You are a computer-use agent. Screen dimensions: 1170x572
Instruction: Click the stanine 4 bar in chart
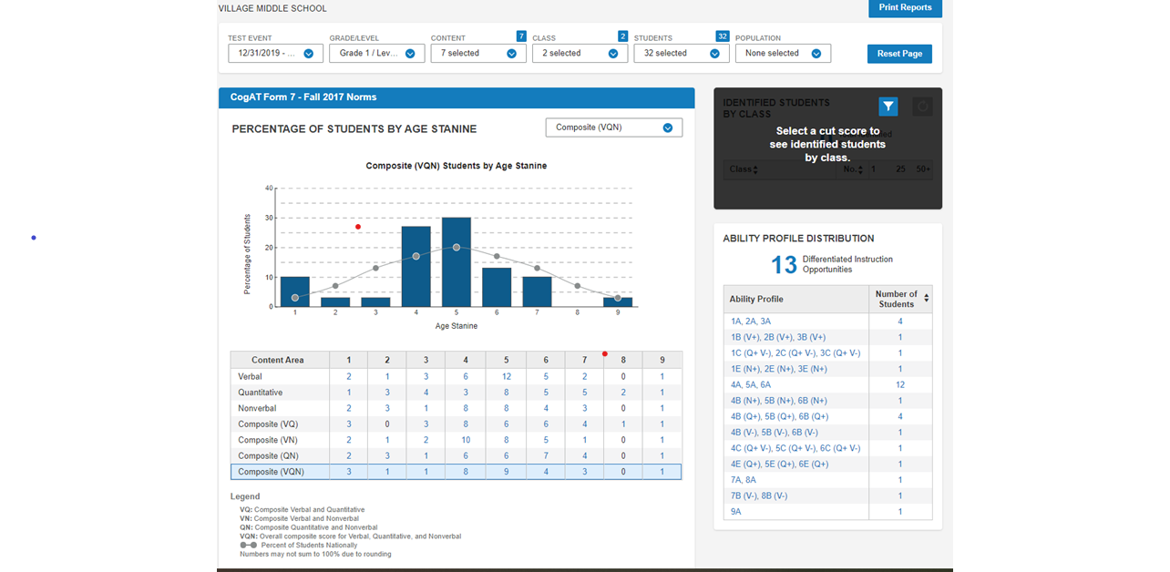tap(416, 266)
